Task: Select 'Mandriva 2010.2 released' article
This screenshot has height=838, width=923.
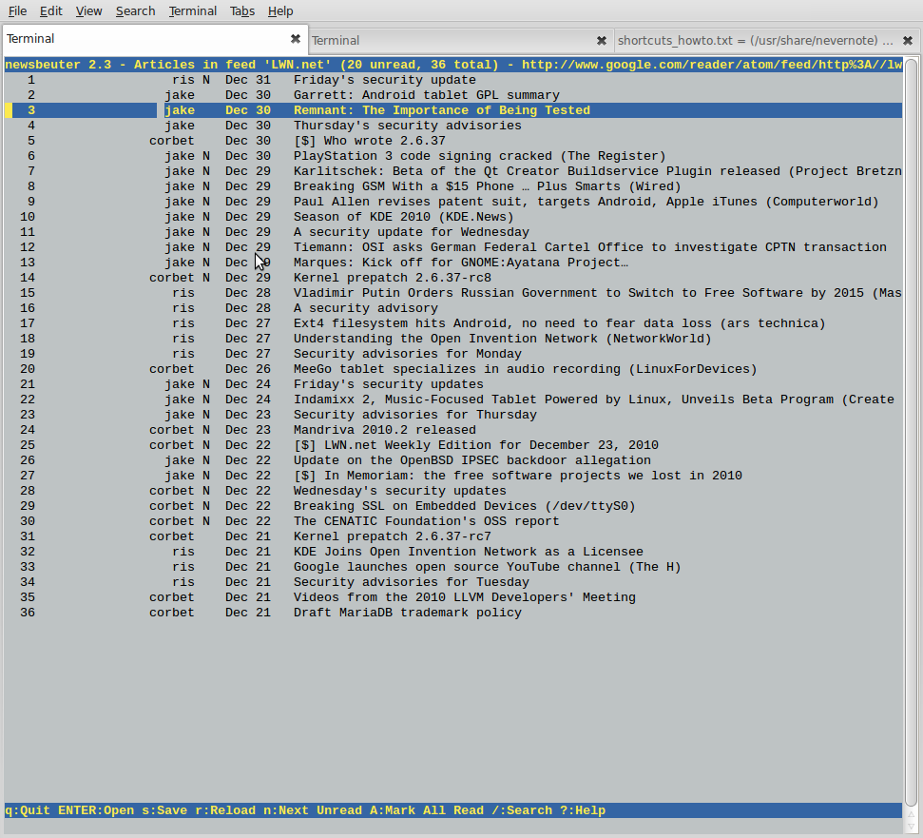Action: point(453,431)
